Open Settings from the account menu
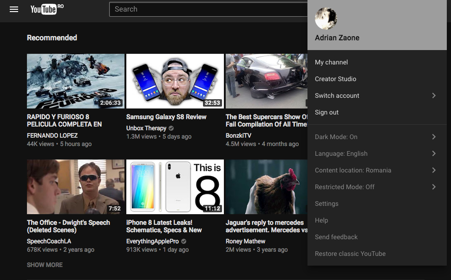The width and height of the screenshot is (451, 280). [x=327, y=204]
